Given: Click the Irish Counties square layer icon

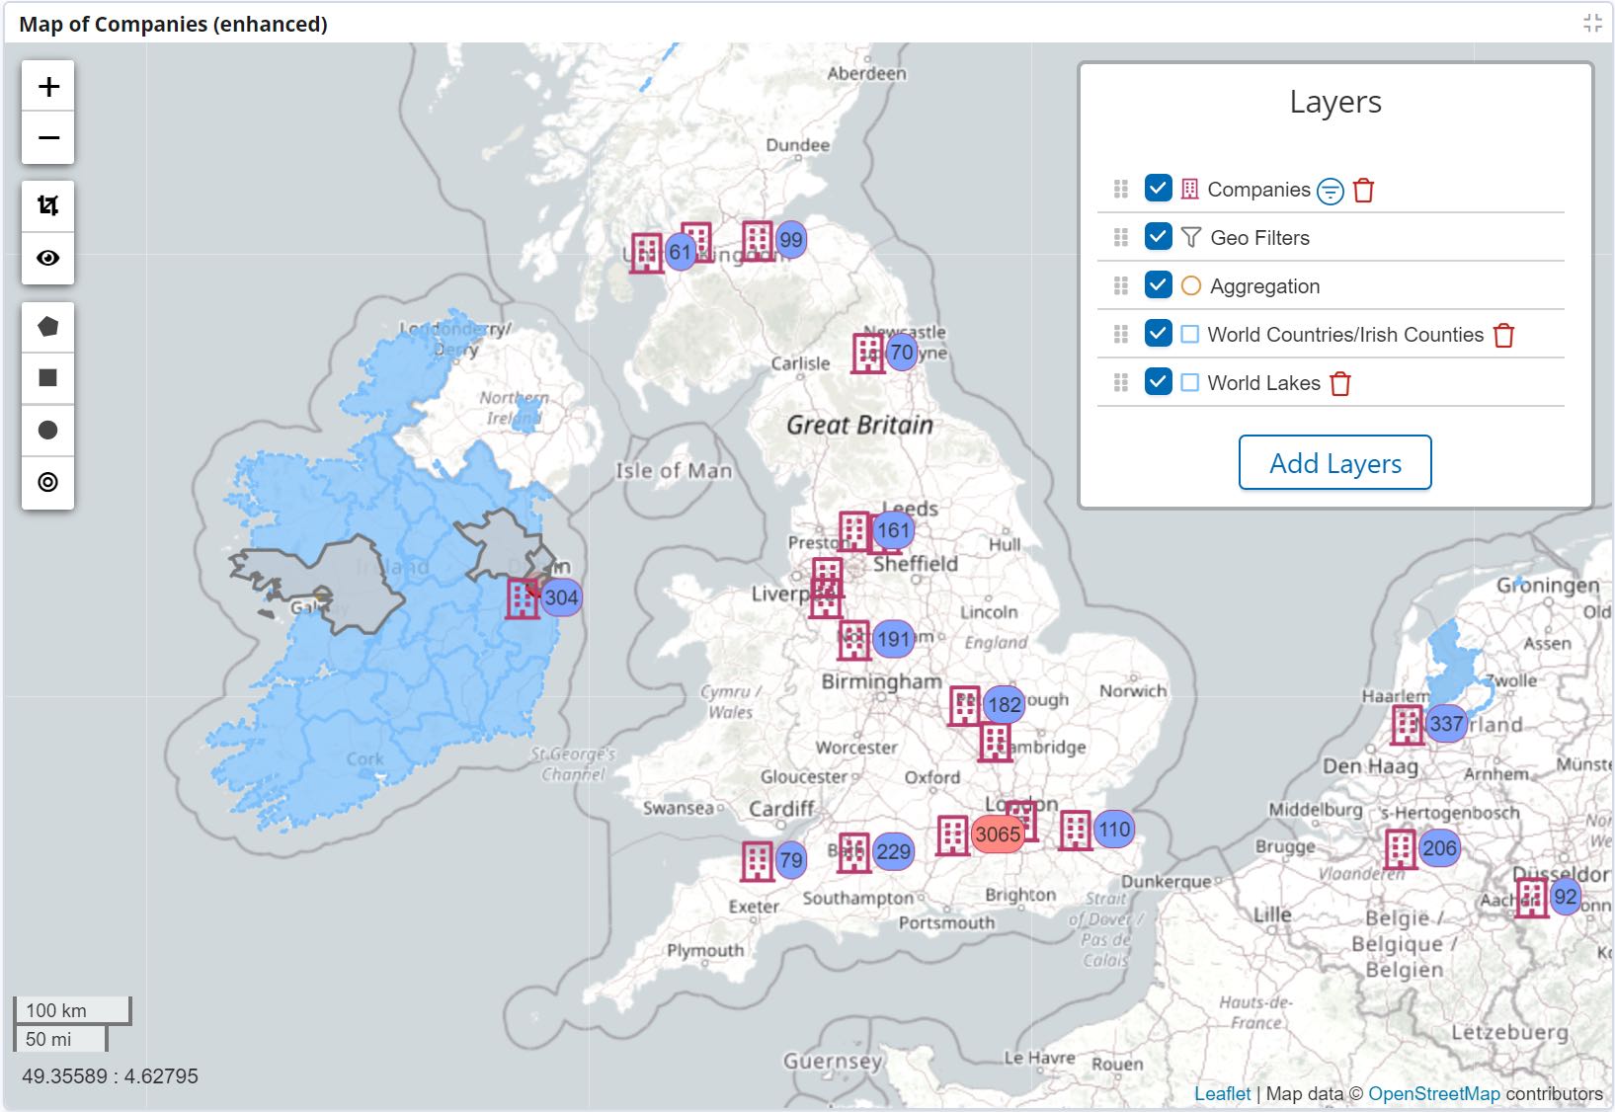Looking at the screenshot, I should [x=1190, y=335].
